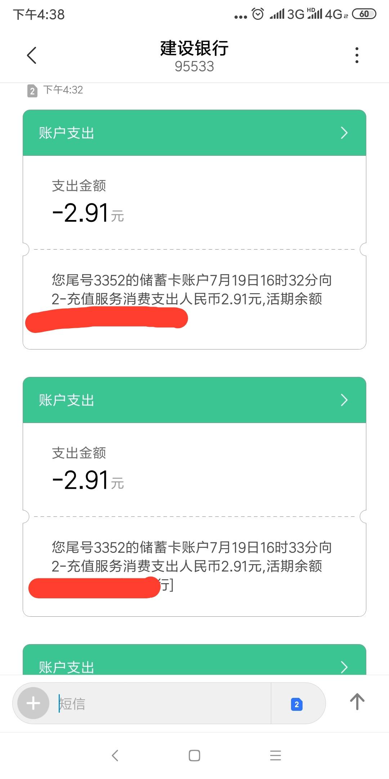Expand second 账户支出 card chevron
The height and width of the screenshot is (779, 389).
pyautogui.click(x=344, y=400)
